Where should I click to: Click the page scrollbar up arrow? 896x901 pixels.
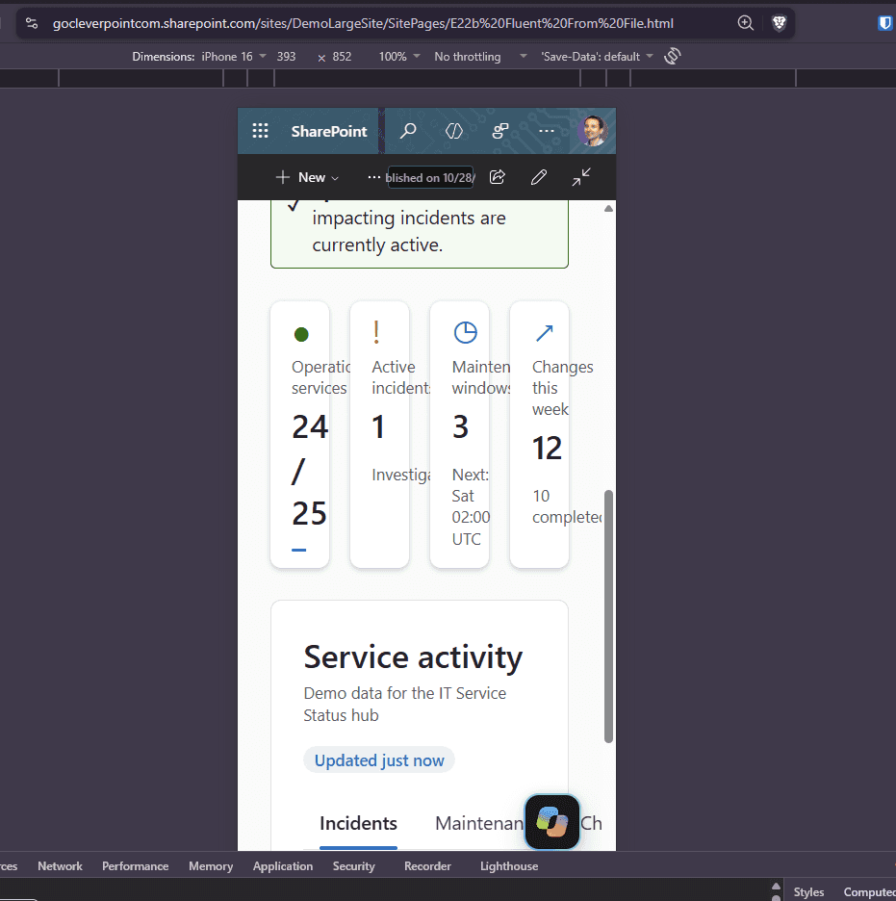coord(608,208)
